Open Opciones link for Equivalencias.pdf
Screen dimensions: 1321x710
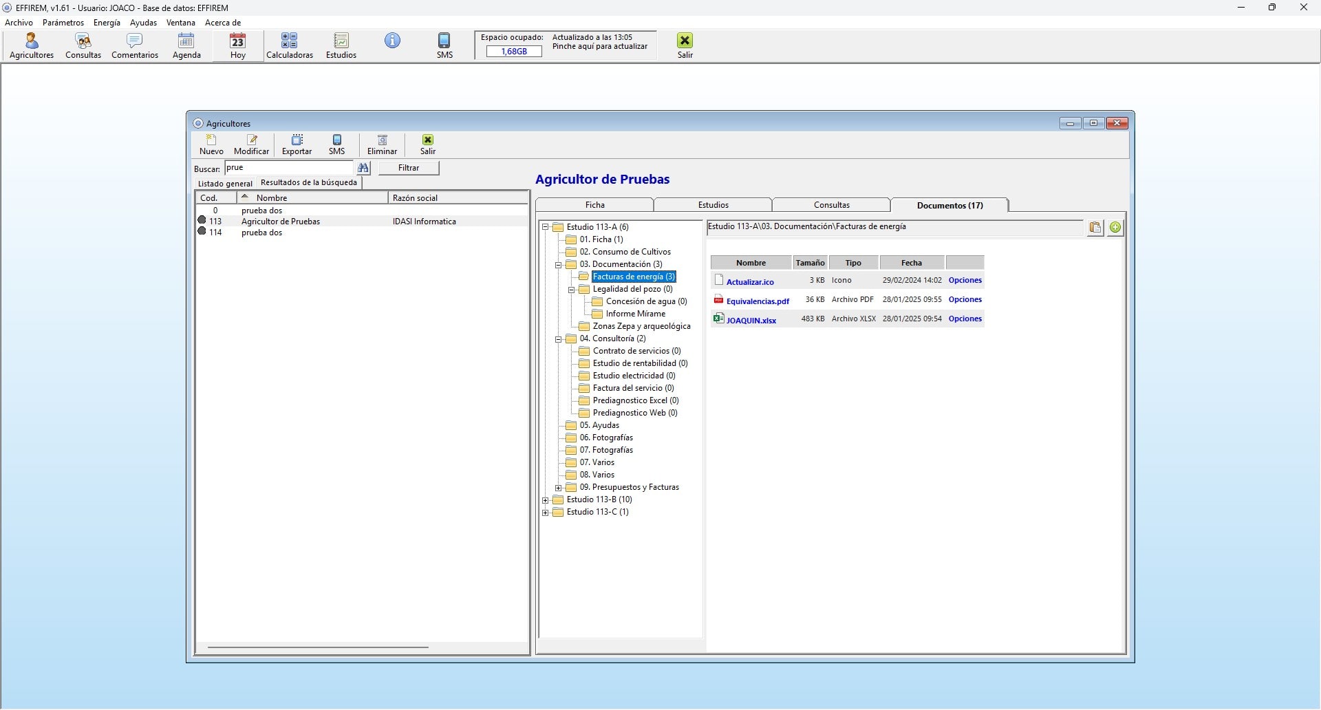(965, 299)
